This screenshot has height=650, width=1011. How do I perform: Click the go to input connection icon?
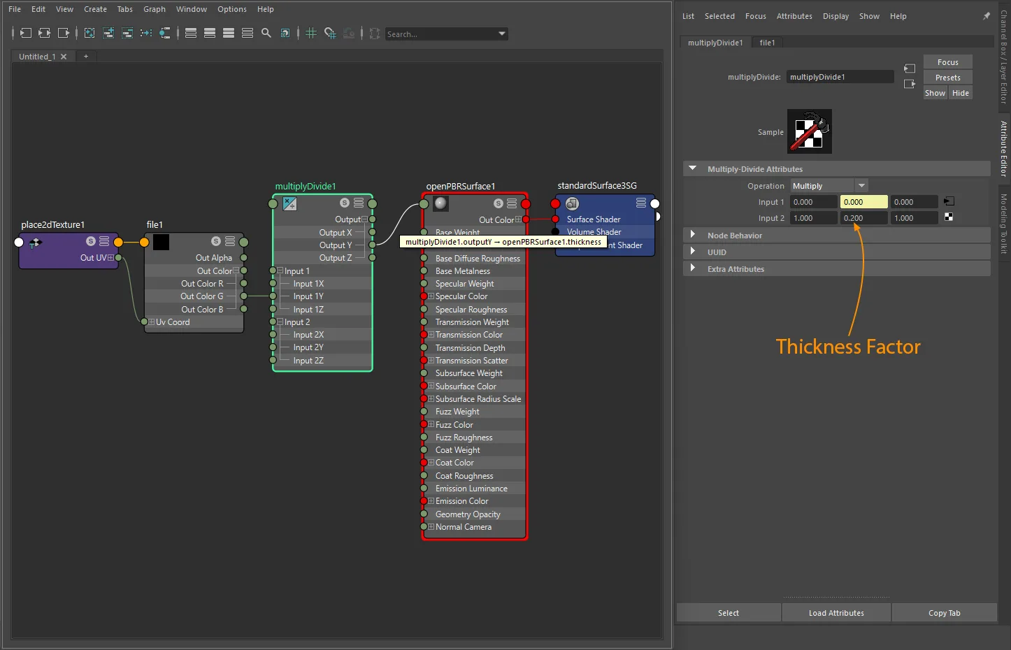point(910,68)
